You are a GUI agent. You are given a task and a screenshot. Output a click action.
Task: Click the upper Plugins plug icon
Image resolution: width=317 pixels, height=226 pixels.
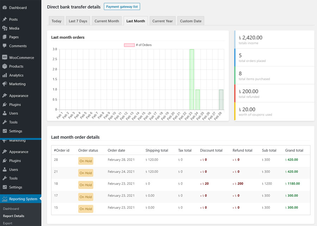click(x=5, y=105)
